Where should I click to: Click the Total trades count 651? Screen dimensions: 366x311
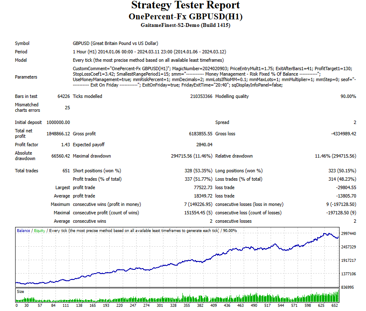pos(66,171)
